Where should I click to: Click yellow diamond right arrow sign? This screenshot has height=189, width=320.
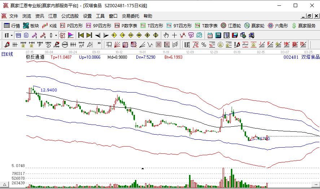tap(122, 35)
